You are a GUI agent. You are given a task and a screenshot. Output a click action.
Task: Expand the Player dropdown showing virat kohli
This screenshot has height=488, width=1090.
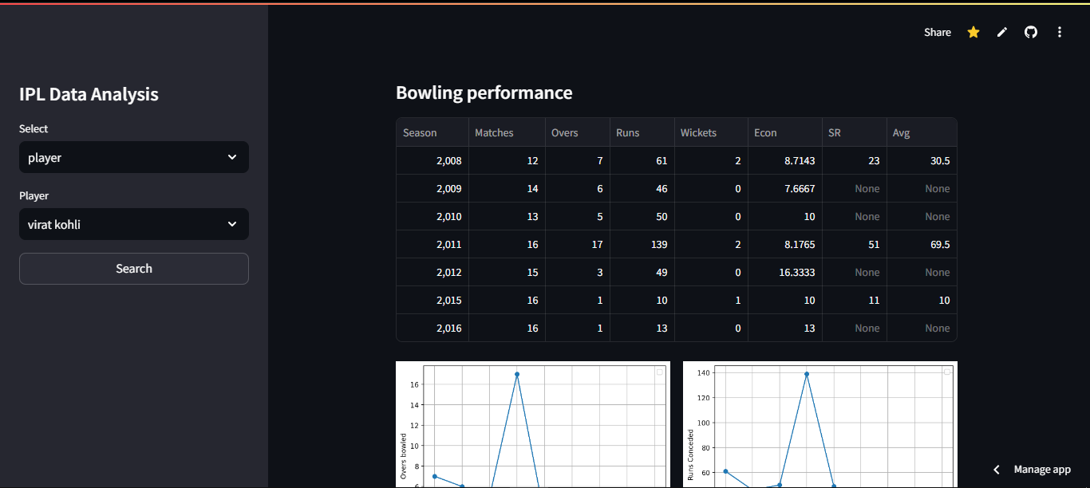[x=134, y=224]
